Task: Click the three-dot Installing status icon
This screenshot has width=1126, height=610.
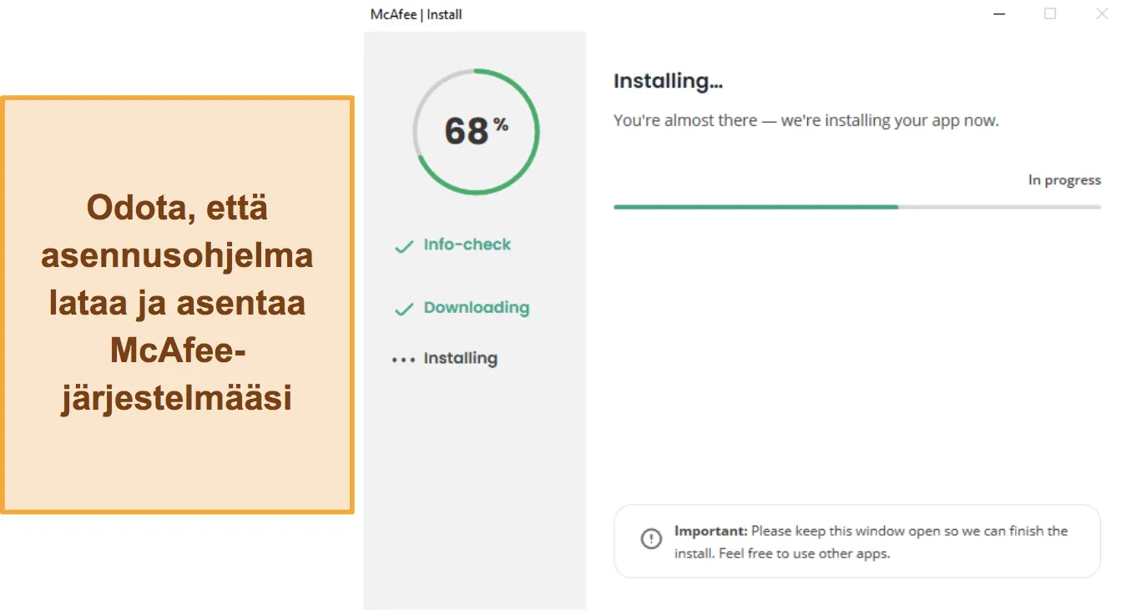Action: (403, 360)
